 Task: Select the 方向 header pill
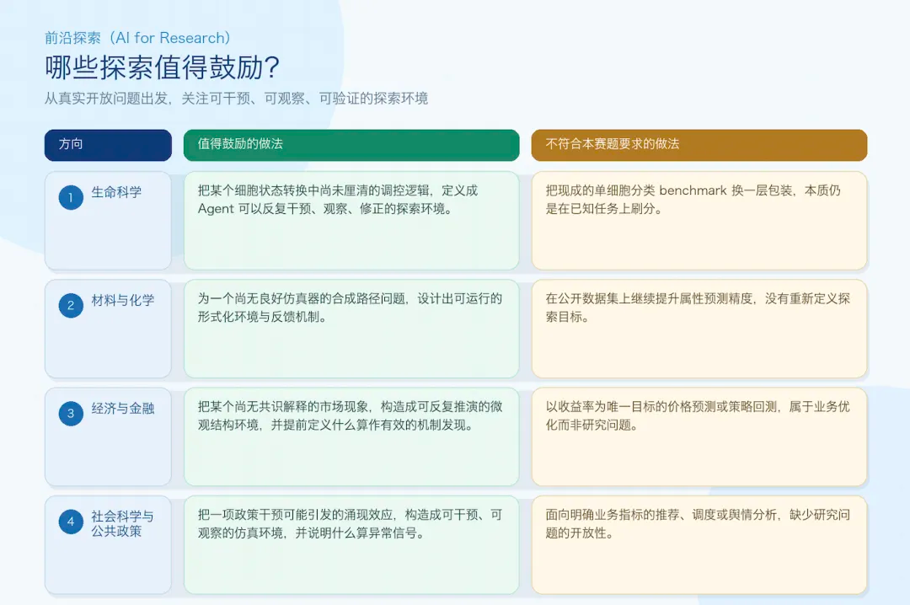pyautogui.click(x=108, y=145)
